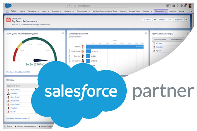The width and height of the screenshot is (197, 131).
Task: Open the Analytics tab
Action: 173,11
